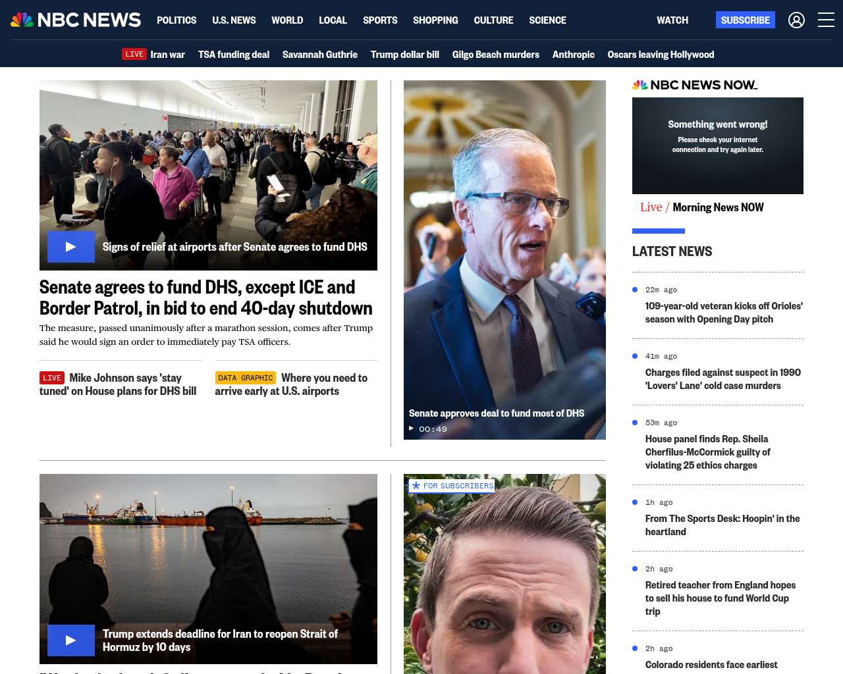Open the U.S. News section
843x674 pixels.
click(234, 20)
